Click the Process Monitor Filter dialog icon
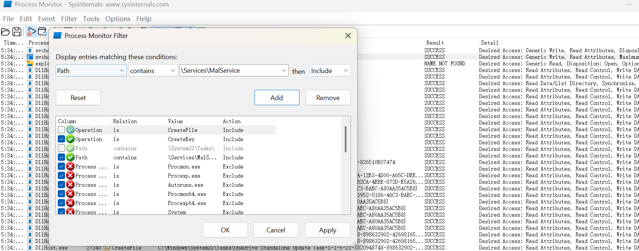 [57, 35]
